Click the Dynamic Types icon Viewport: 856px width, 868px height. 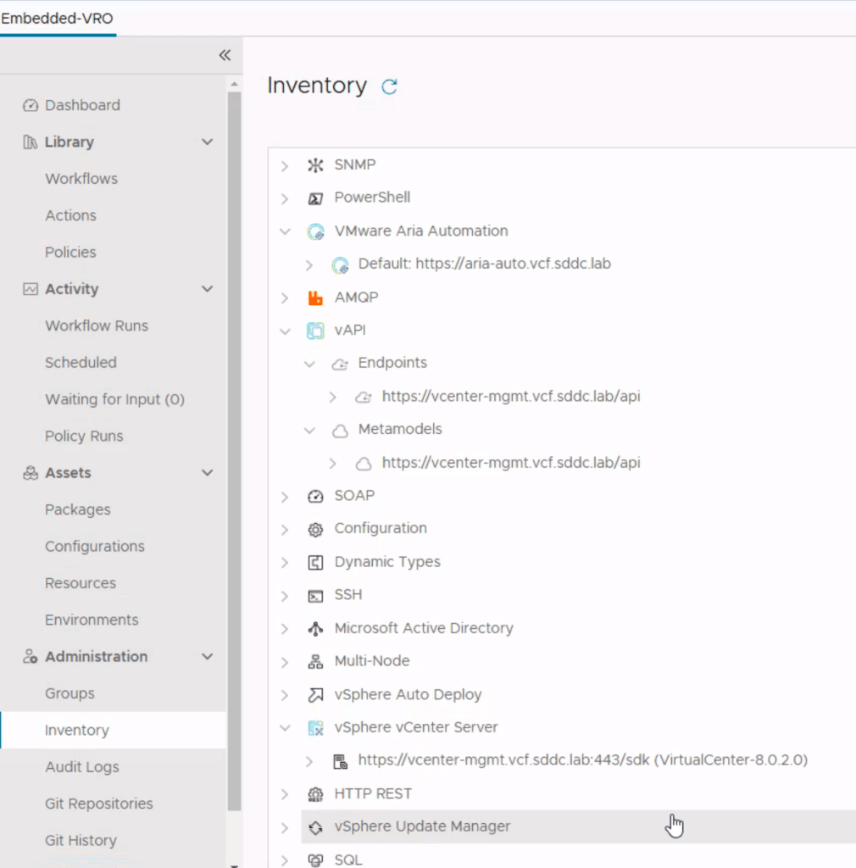click(x=315, y=562)
